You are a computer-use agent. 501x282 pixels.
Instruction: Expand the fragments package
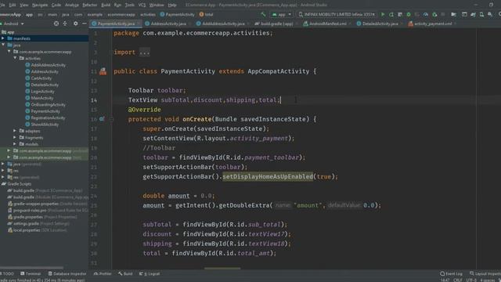(x=15, y=138)
